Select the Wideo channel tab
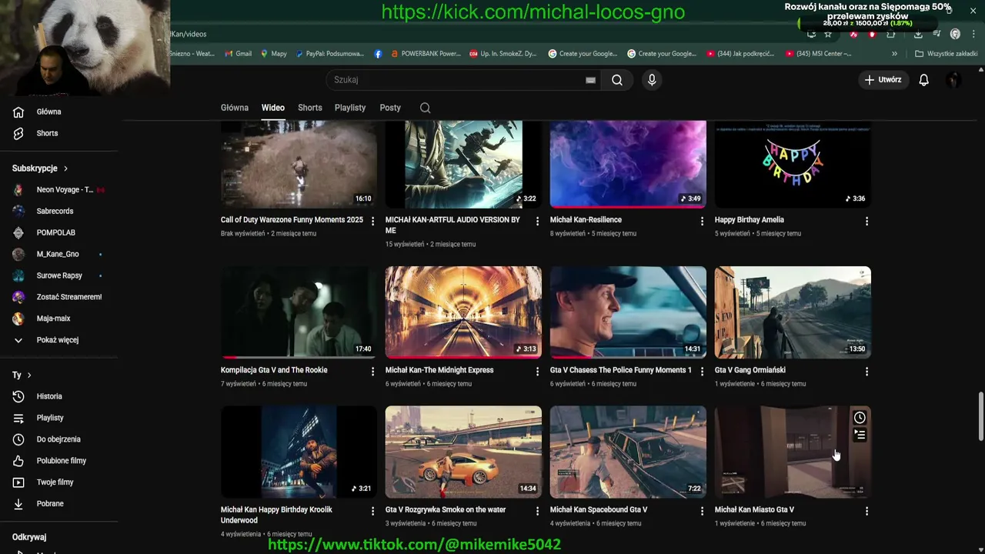 (x=272, y=108)
